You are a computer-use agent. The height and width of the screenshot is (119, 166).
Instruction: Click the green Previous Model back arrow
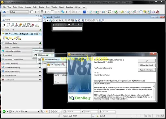[4, 111]
